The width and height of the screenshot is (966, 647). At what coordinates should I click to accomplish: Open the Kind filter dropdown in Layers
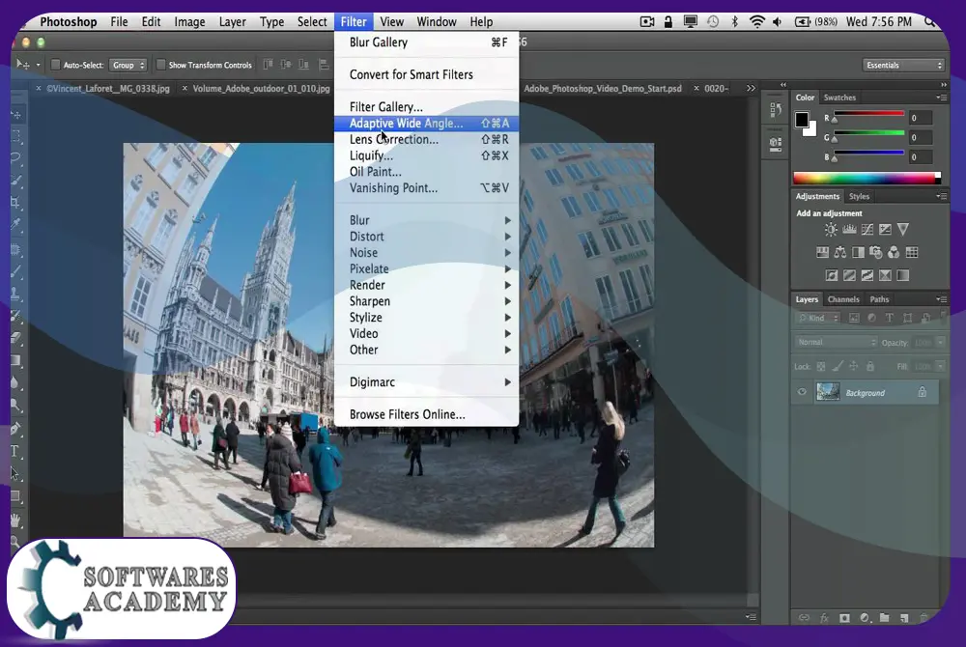point(817,318)
